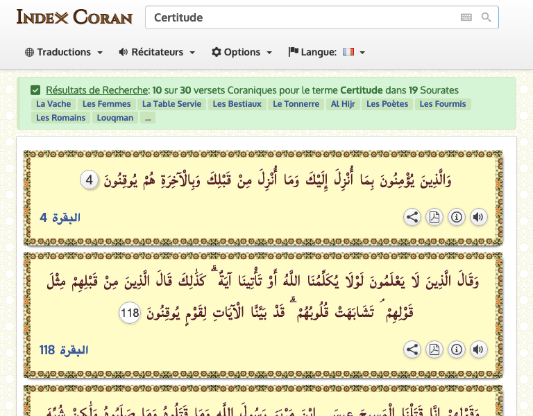
Task: Show info for verse 4
Action: pos(456,217)
